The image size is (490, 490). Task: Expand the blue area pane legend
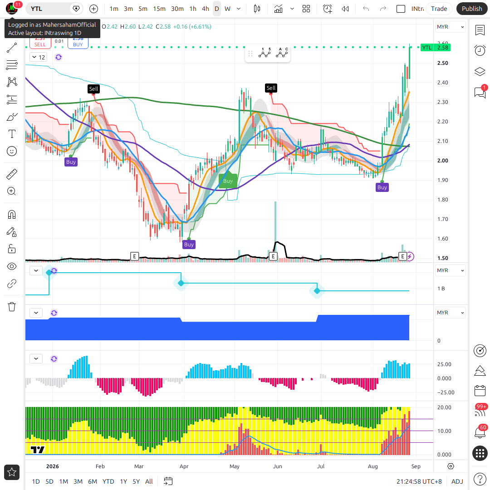click(x=36, y=313)
